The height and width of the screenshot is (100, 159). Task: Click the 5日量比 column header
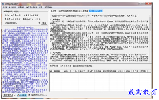(144, 71)
